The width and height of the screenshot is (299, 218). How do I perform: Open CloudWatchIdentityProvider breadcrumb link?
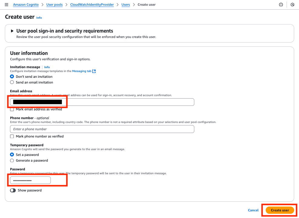click(92, 5)
